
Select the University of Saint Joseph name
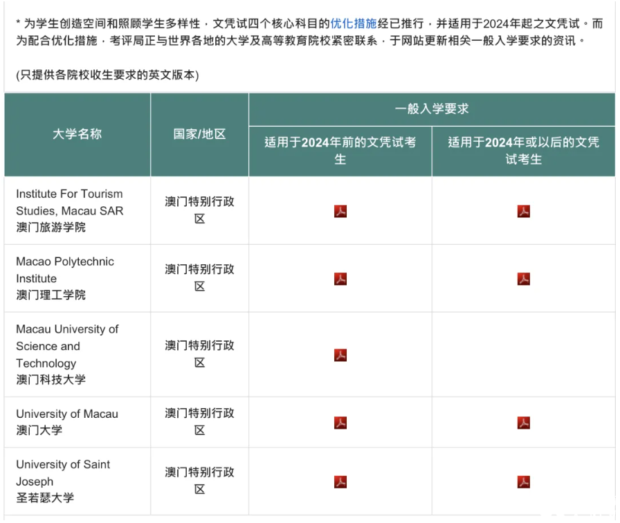point(63,472)
